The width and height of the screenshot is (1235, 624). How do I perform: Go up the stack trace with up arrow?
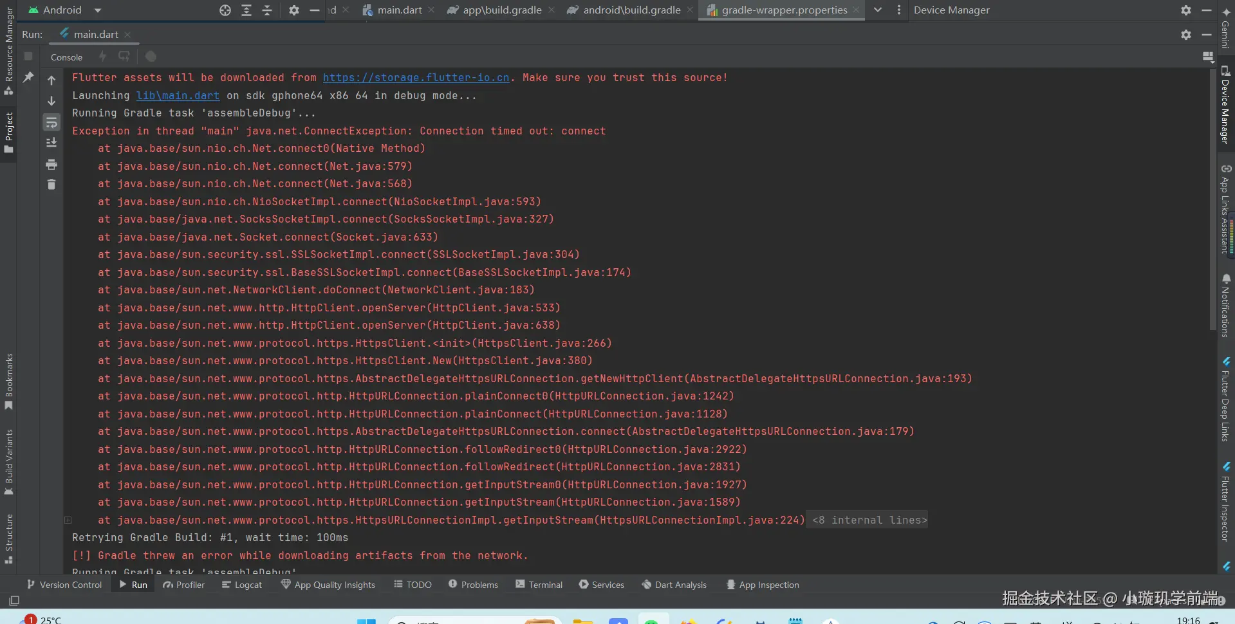[51, 80]
